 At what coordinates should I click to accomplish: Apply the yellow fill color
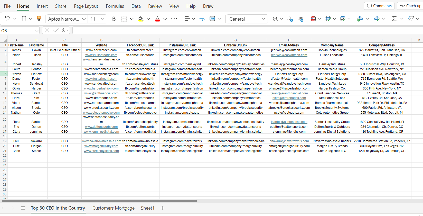click(141, 19)
